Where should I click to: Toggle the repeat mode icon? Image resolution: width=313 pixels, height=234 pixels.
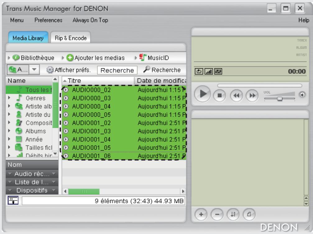199,71
